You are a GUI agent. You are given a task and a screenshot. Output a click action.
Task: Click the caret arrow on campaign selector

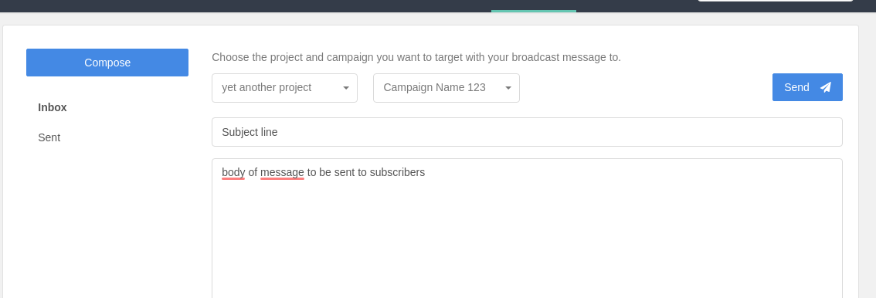(x=508, y=88)
